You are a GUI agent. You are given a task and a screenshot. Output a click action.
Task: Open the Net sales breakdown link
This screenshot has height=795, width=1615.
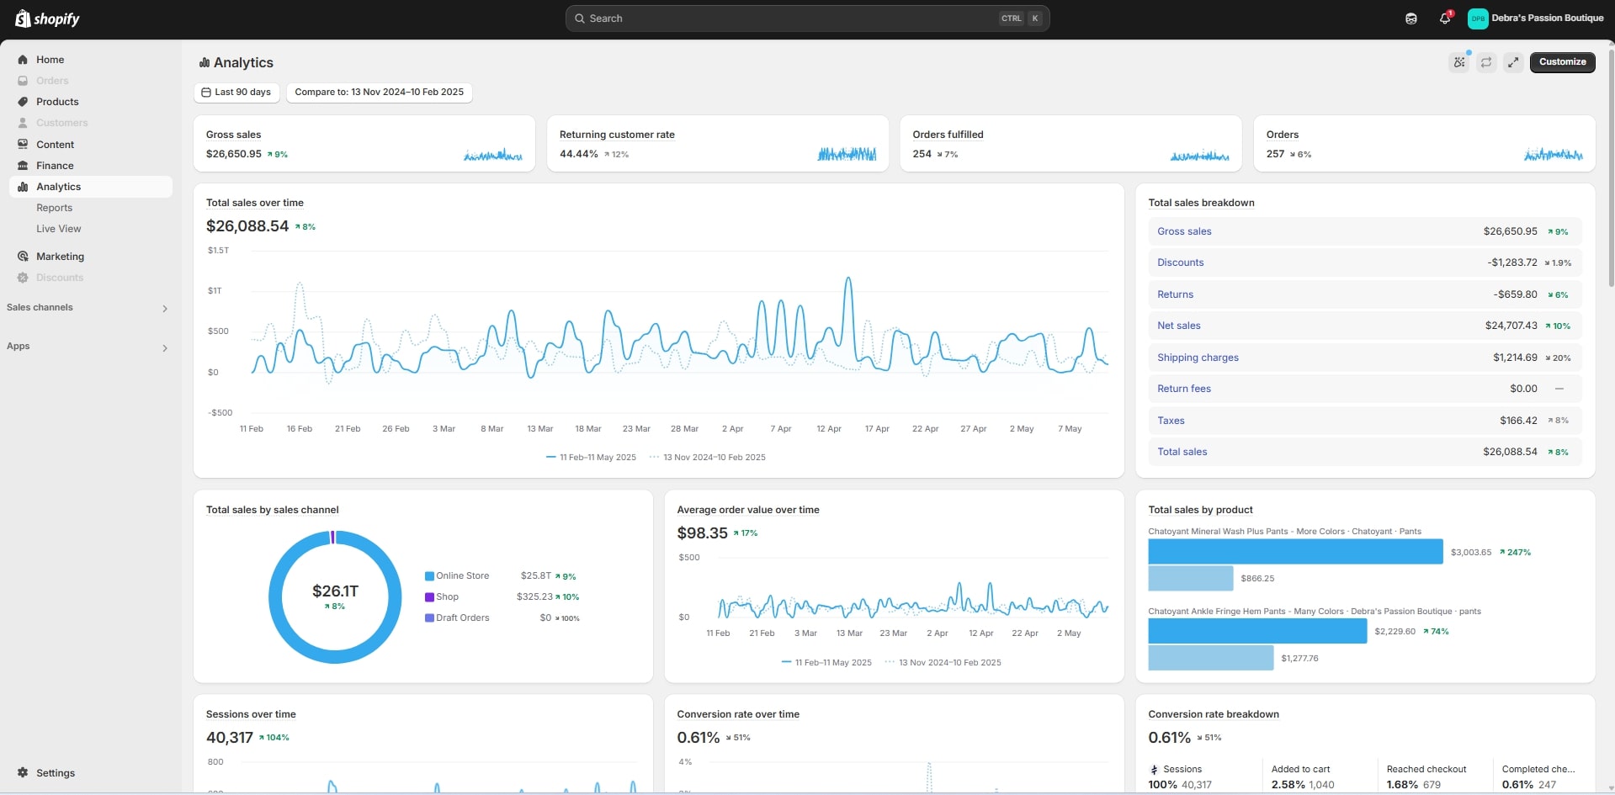click(x=1178, y=326)
